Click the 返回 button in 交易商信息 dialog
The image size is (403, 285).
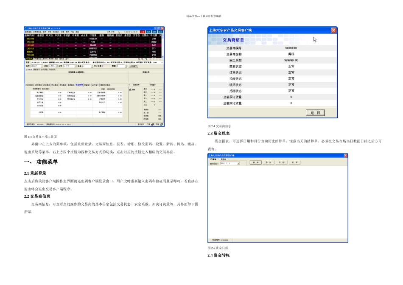pyautogui.click(x=315, y=113)
